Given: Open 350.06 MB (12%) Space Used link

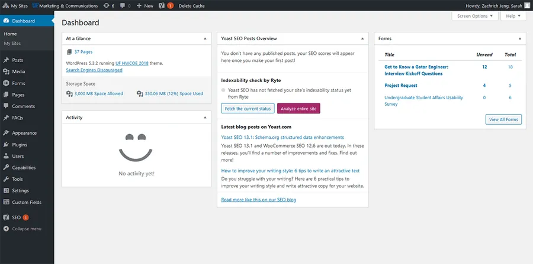Looking at the screenshot, I should [x=174, y=93].
